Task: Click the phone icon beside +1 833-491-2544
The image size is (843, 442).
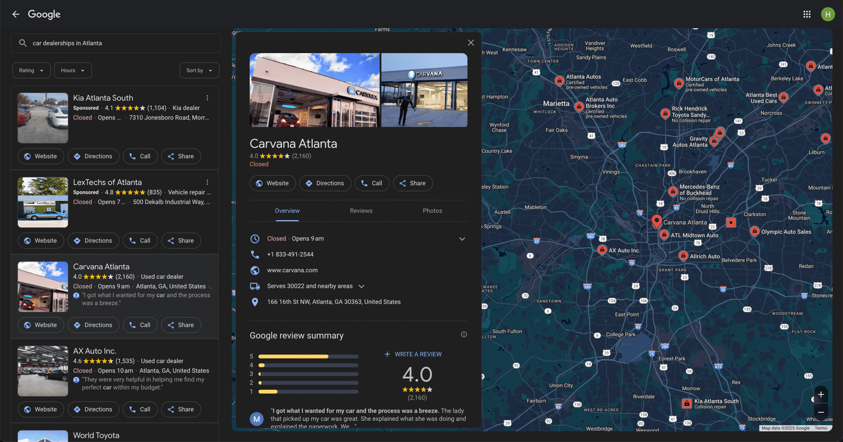Action: pos(255,254)
